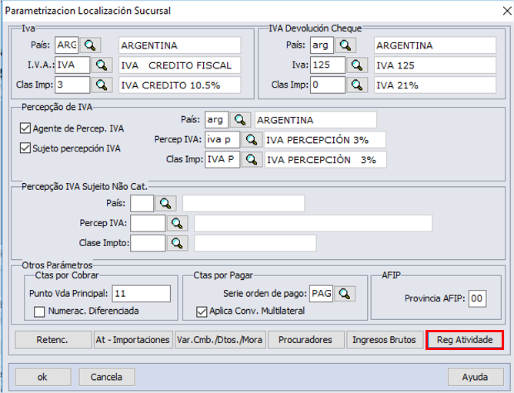Viewport: 514px width, 393px height.
Task: Open Reg Atividade button
Action: (465, 340)
